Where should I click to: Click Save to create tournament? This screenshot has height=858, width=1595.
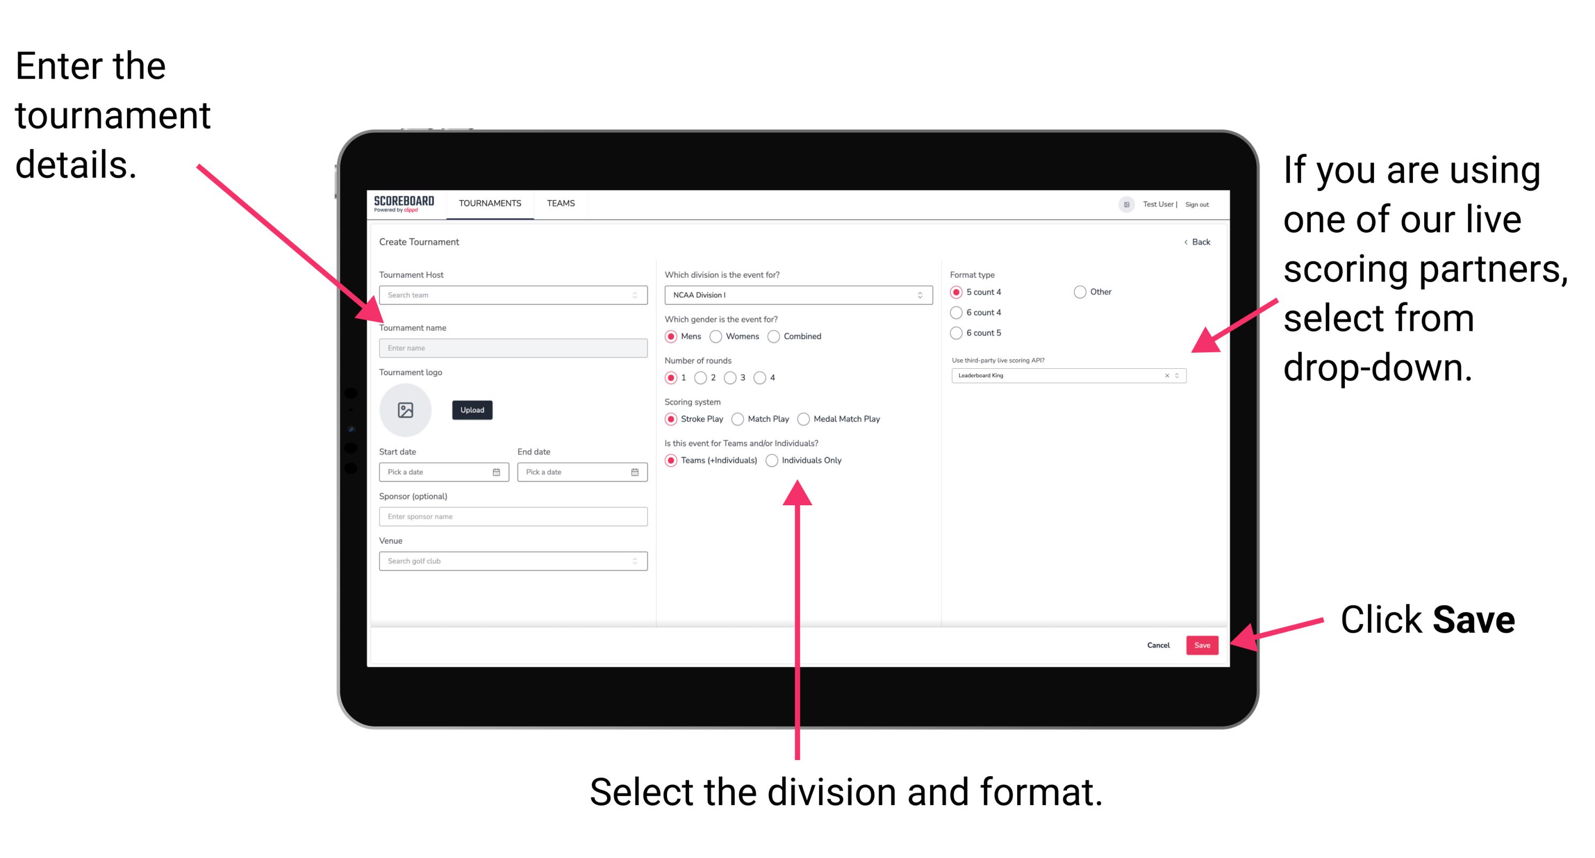click(1203, 646)
